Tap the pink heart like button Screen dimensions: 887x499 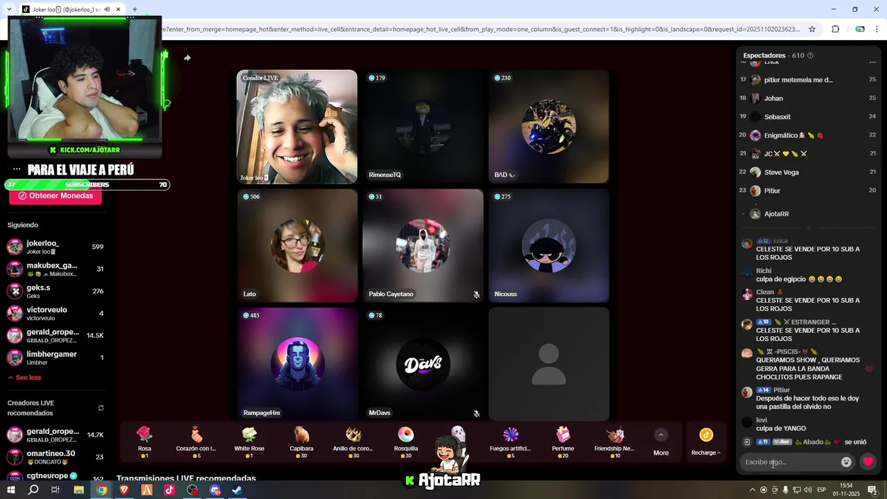[x=868, y=462]
